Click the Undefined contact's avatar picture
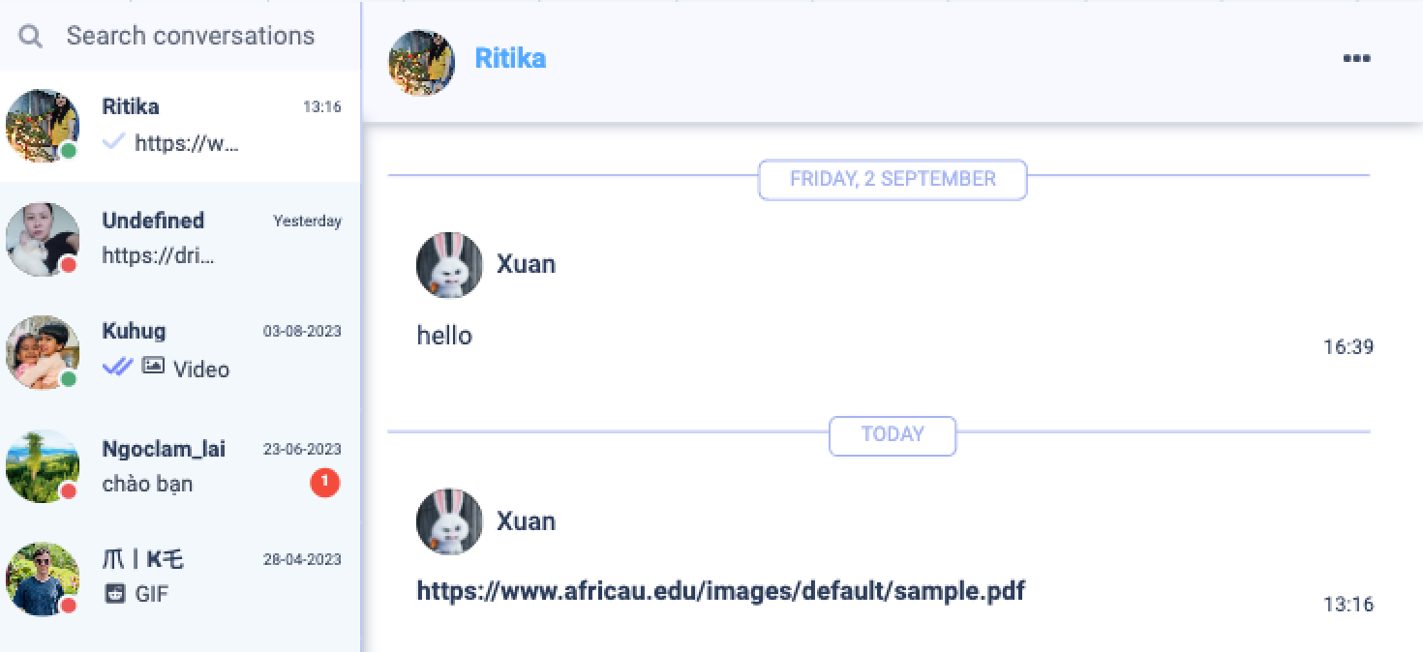 43,239
